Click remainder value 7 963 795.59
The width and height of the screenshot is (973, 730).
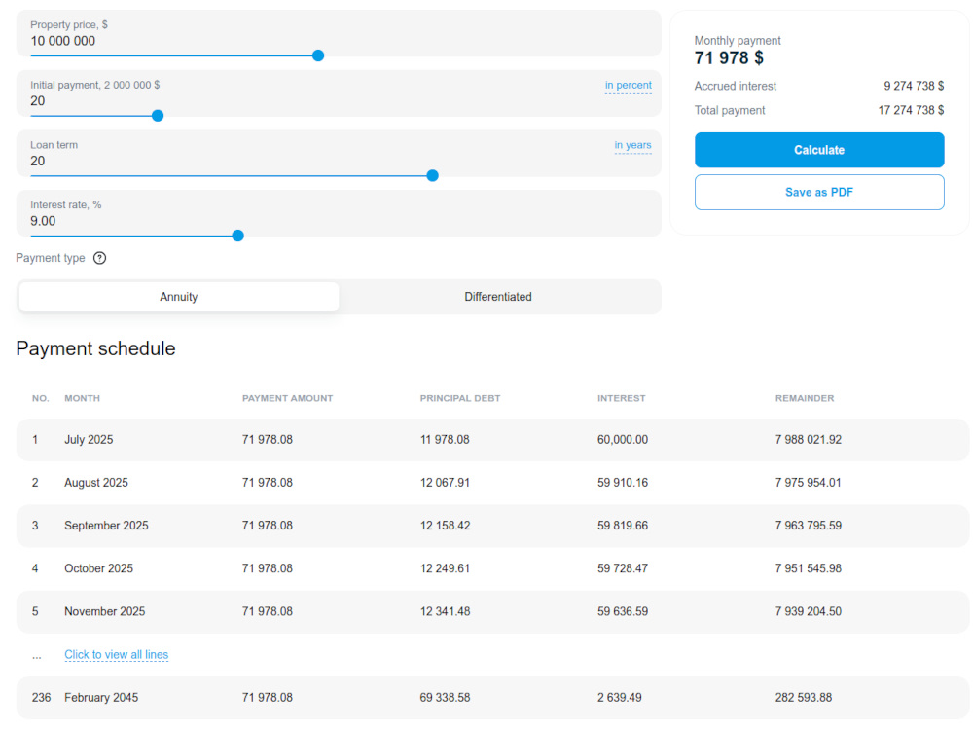(808, 526)
